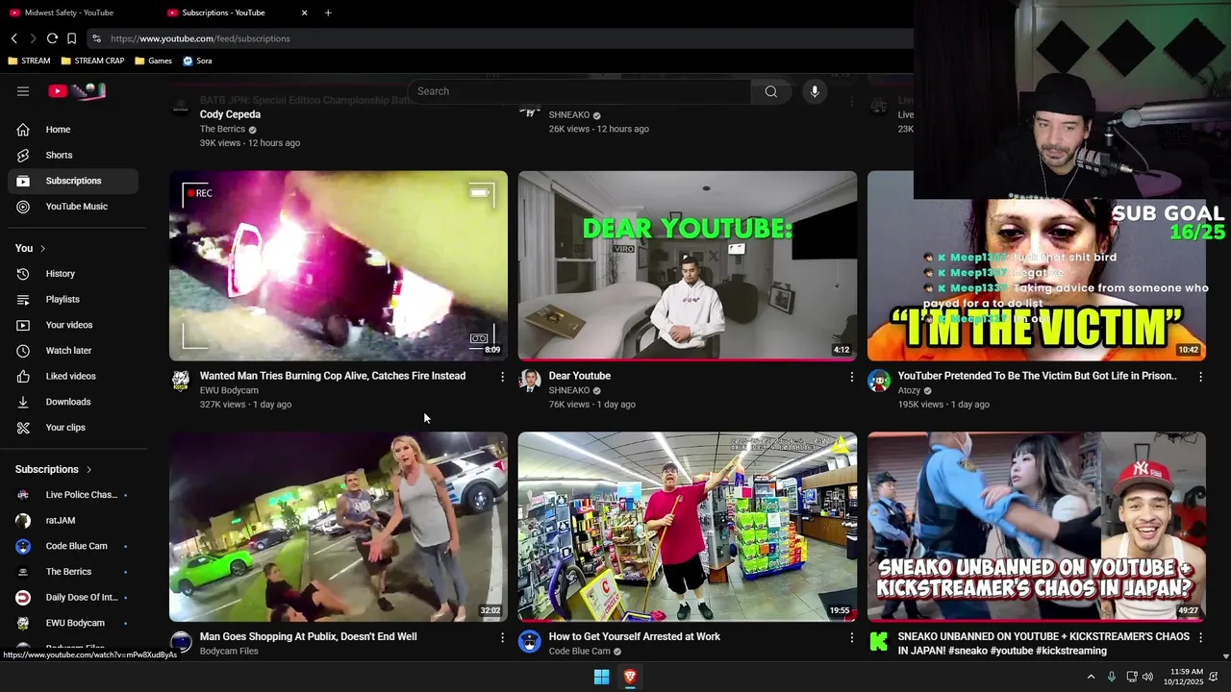Click the Downloads arrow icon
Screen dimensions: 1231x692
[23, 402]
